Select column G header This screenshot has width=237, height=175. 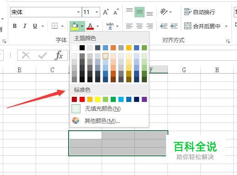coord(184,70)
